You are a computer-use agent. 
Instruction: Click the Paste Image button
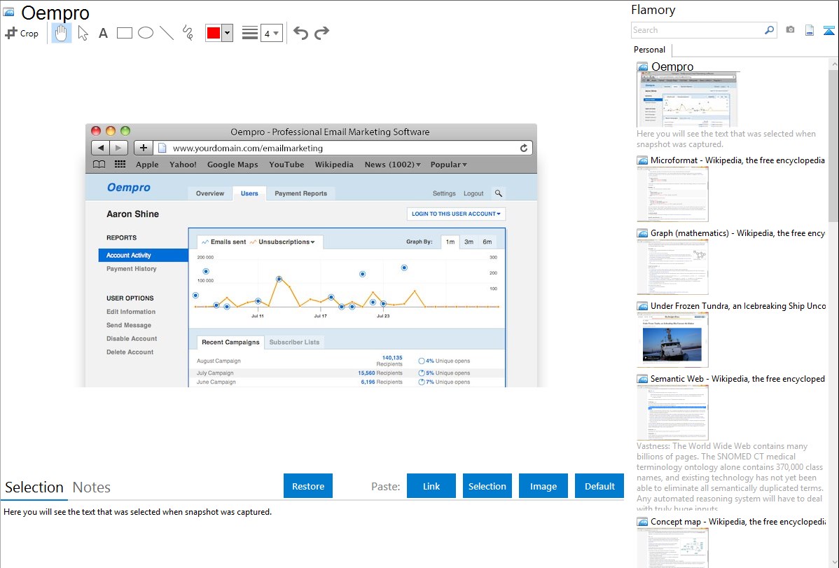[543, 486]
